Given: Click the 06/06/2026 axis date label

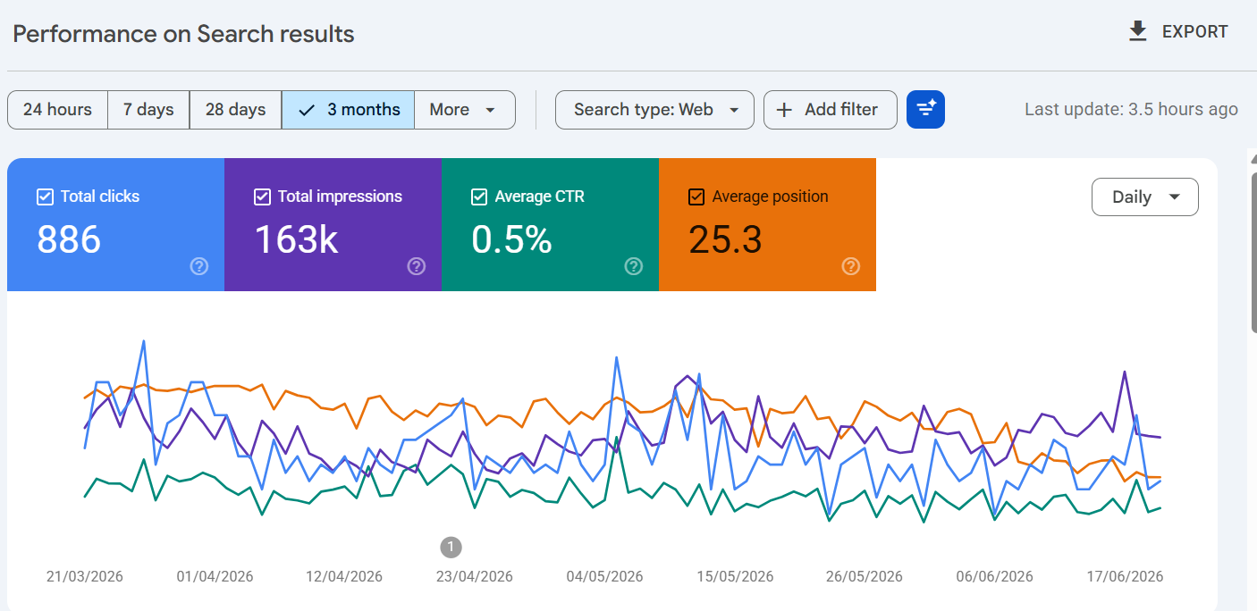Looking at the screenshot, I should click(994, 576).
